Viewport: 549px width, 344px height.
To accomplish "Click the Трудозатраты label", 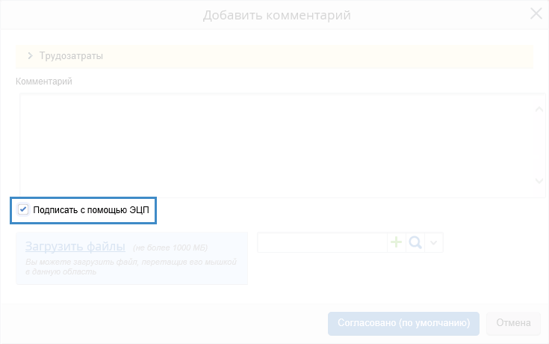I will 71,56.
